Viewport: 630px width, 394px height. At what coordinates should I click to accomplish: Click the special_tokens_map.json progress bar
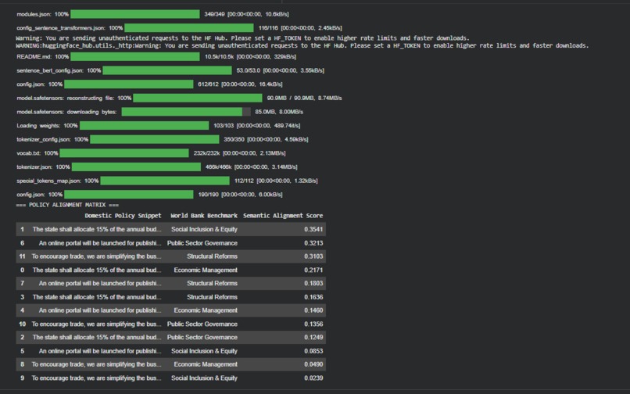[x=165, y=181]
